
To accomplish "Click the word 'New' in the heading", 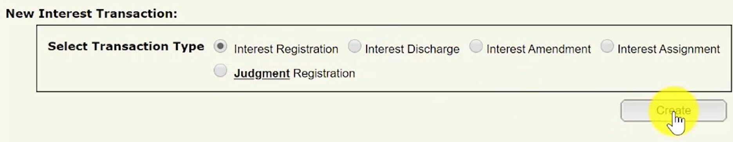I will tap(20, 14).
